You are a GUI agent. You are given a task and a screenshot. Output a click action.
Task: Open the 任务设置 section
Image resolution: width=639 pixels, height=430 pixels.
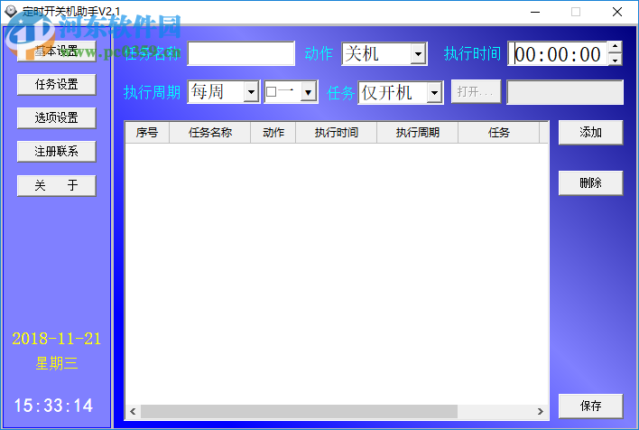56,84
